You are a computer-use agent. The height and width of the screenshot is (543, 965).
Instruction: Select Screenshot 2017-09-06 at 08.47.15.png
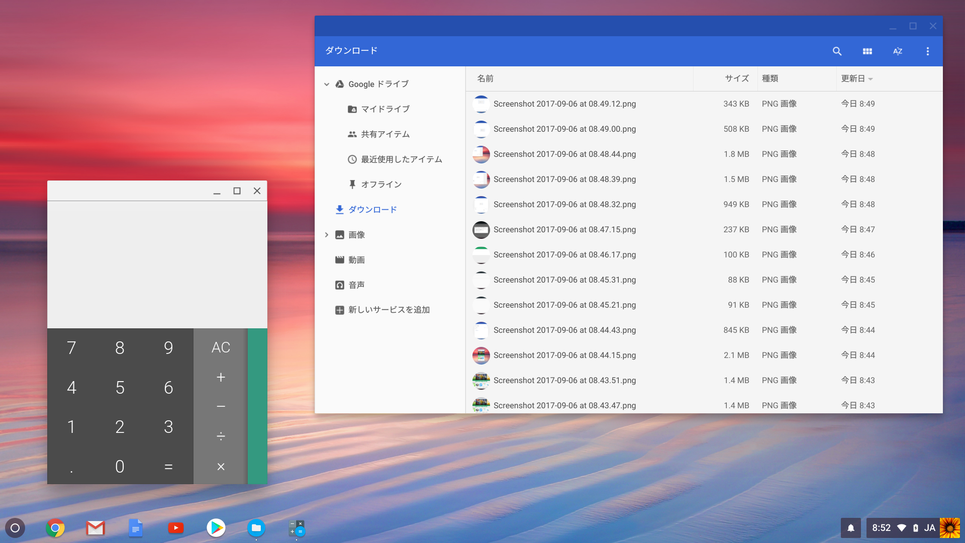coord(564,229)
